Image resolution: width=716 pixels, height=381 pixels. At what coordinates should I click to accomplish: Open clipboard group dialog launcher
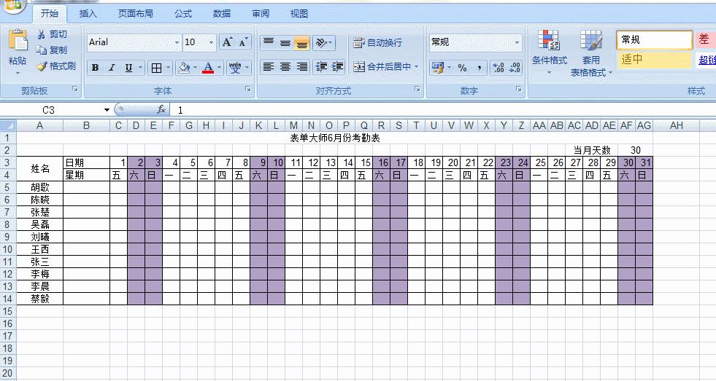tap(75, 90)
